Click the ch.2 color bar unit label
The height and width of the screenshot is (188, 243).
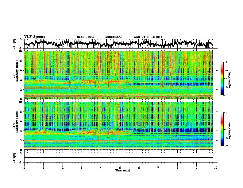[230, 131]
